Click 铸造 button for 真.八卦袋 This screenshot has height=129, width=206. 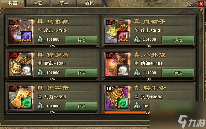coord(178,73)
